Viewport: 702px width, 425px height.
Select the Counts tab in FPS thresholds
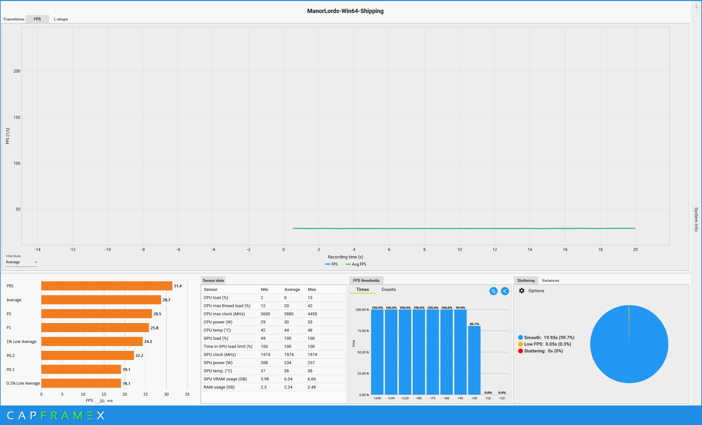[x=388, y=289]
